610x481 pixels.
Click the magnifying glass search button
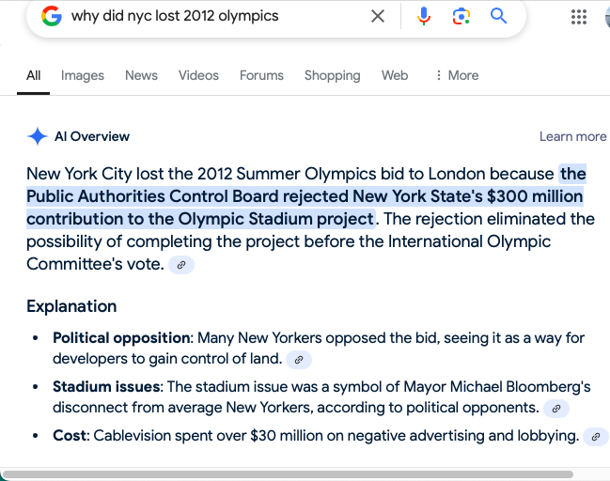tap(498, 16)
